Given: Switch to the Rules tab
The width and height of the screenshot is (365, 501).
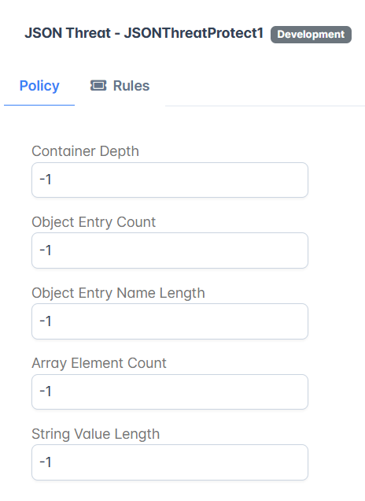Looking at the screenshot, I should (120, 86).
